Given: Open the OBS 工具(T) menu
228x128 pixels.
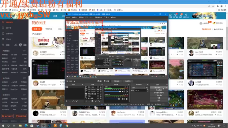Looking at the screenshot, I should [106, 17].
